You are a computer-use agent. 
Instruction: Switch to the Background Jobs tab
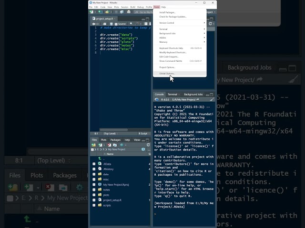(193, 95)
